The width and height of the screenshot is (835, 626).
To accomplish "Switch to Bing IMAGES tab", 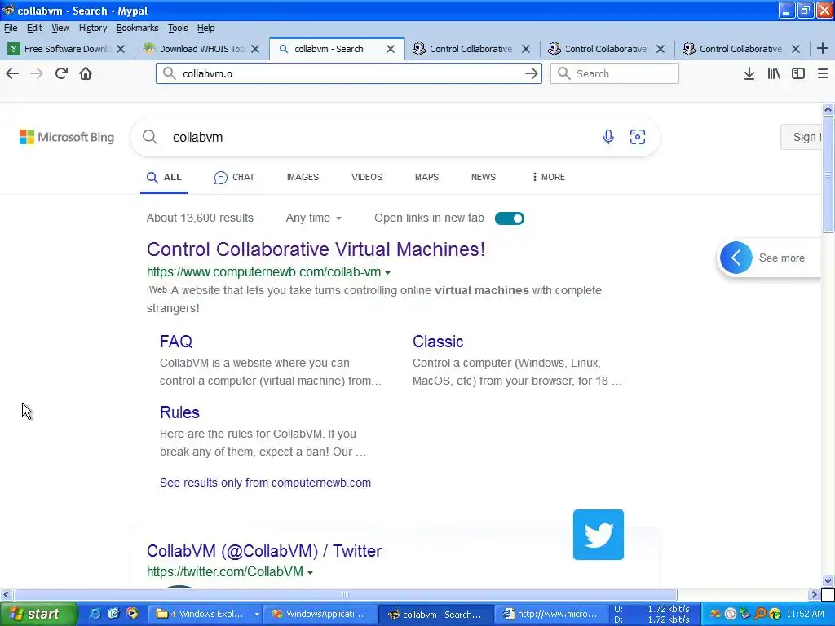I will pos(303,177).
